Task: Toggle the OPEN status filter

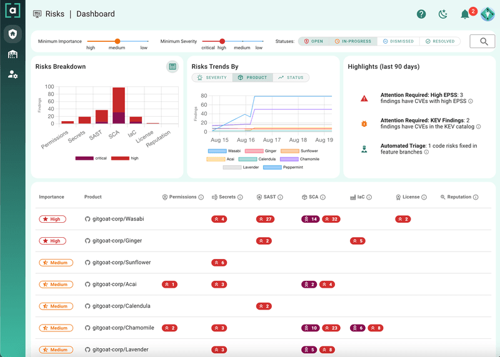Action: point(314,41)
